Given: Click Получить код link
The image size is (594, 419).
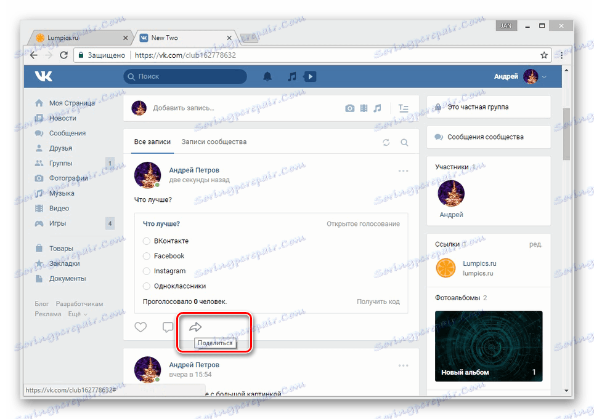Looking at the screenshot, I should tap(378, 301).
